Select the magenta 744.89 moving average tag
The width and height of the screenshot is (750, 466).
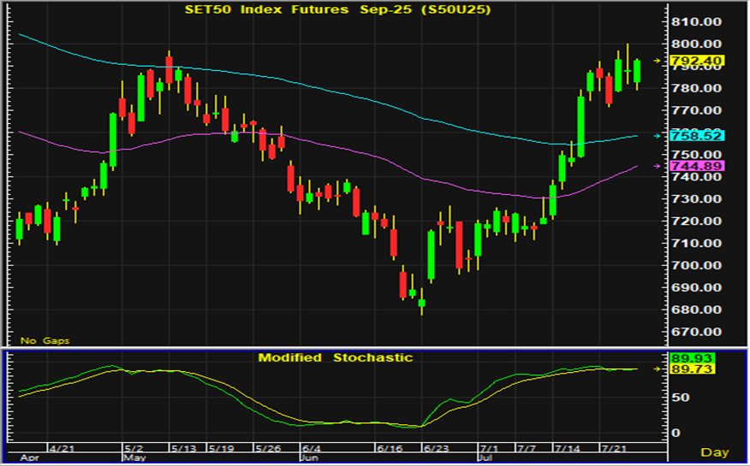click(698, 166)
